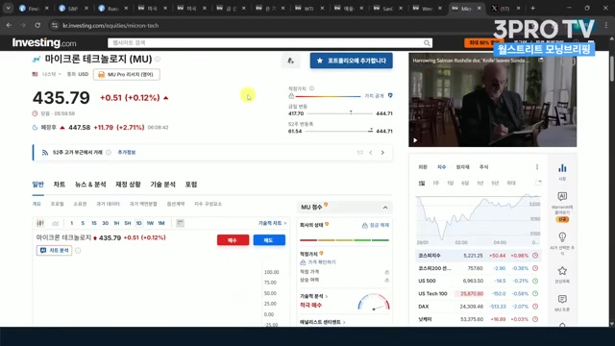
Task: Click the candlestick chart type icon
Action: click(40, 223)
